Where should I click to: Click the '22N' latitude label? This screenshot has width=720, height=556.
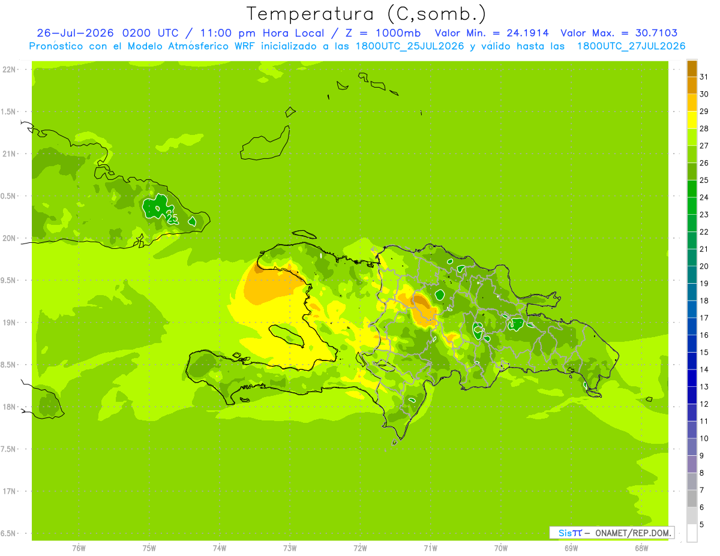[9, 70]
